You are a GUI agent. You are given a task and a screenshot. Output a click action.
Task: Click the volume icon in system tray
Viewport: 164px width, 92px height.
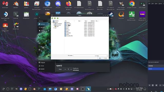pos(121,89)
